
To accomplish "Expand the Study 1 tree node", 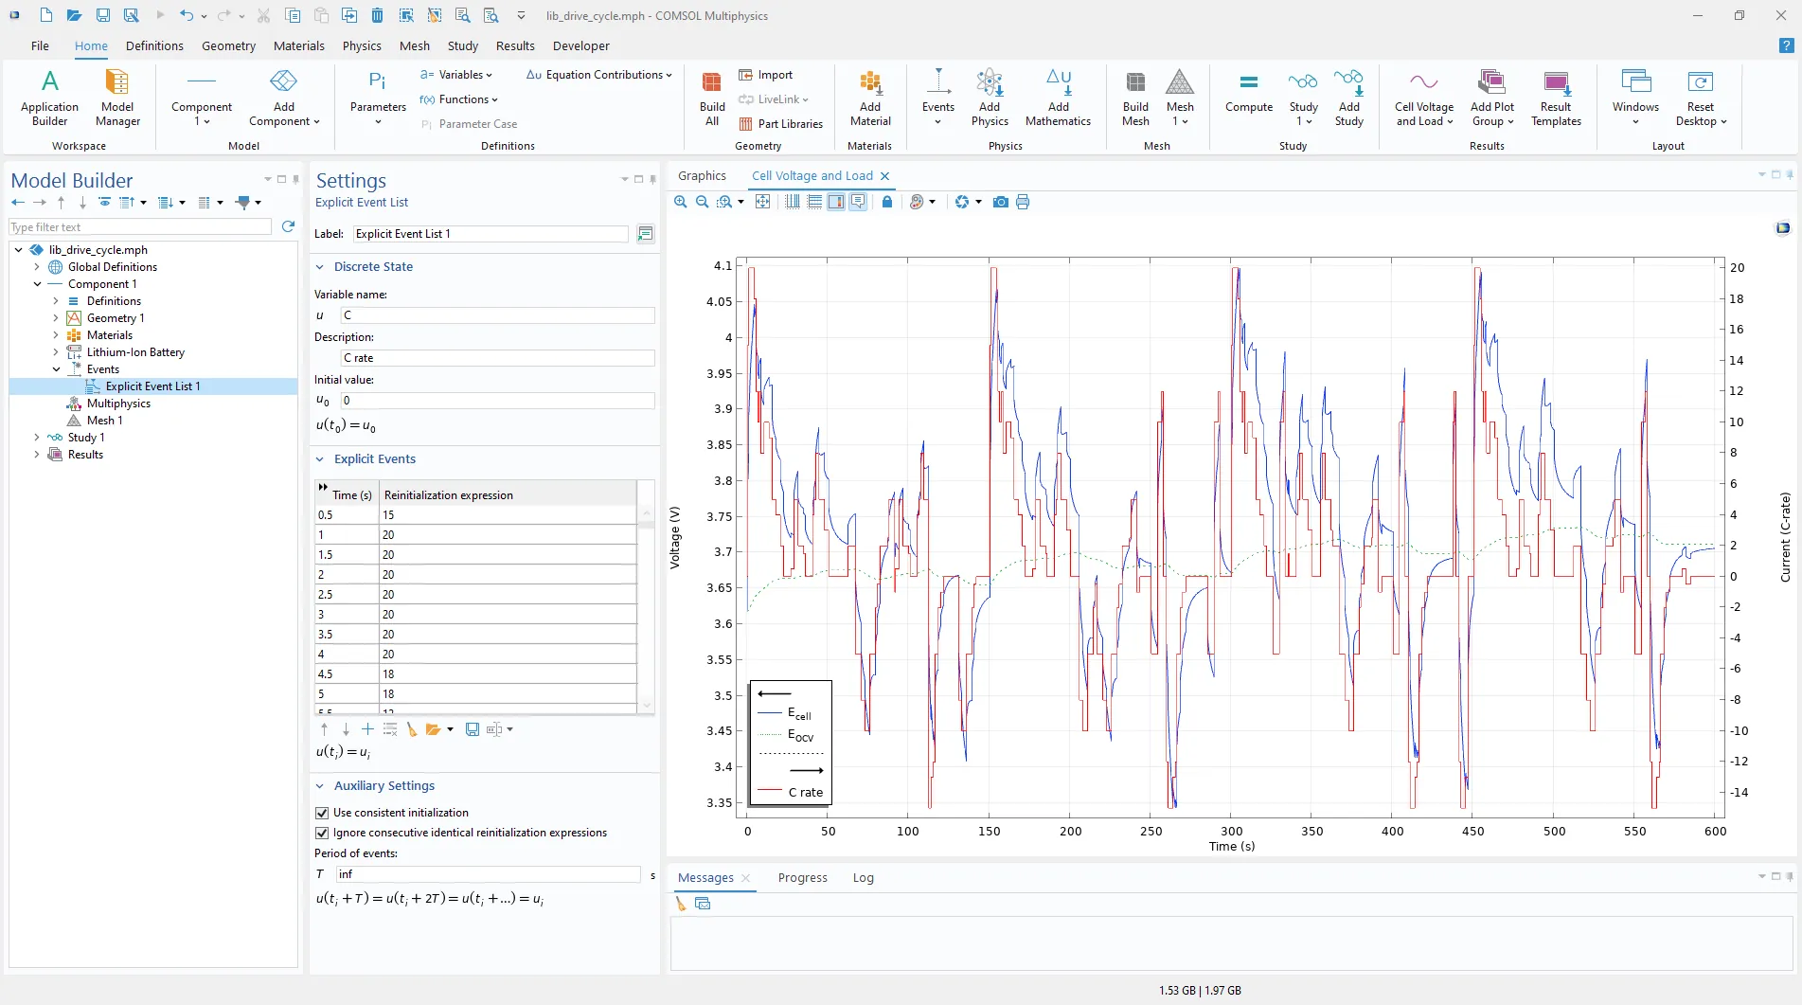I will pos(37,438).
